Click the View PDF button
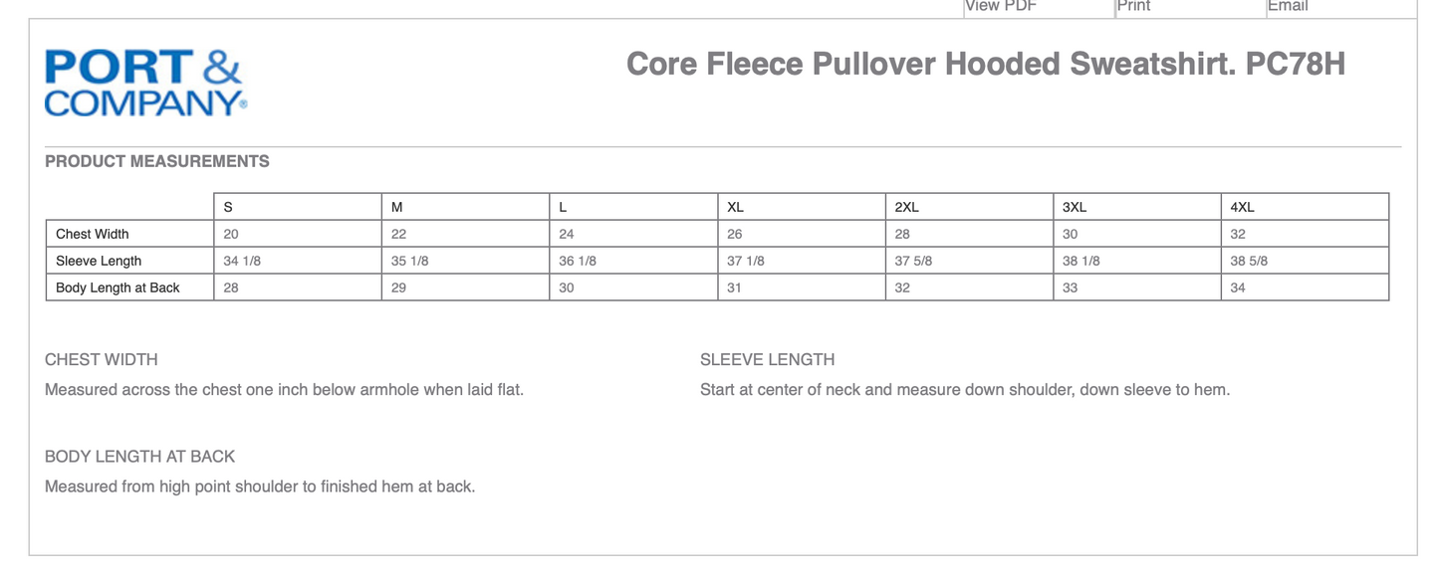 click(x=1001, y=6)
